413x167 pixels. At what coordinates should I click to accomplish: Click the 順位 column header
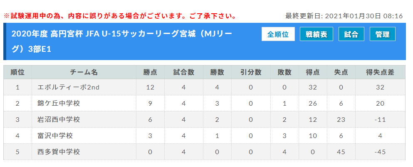(x=17, y=73)
